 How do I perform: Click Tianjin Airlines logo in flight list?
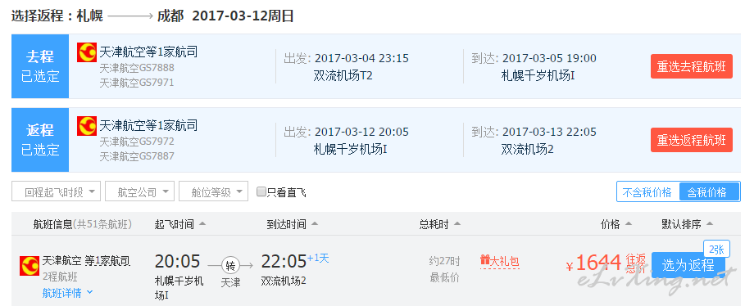pyautogui.click(x=30, y=266)
